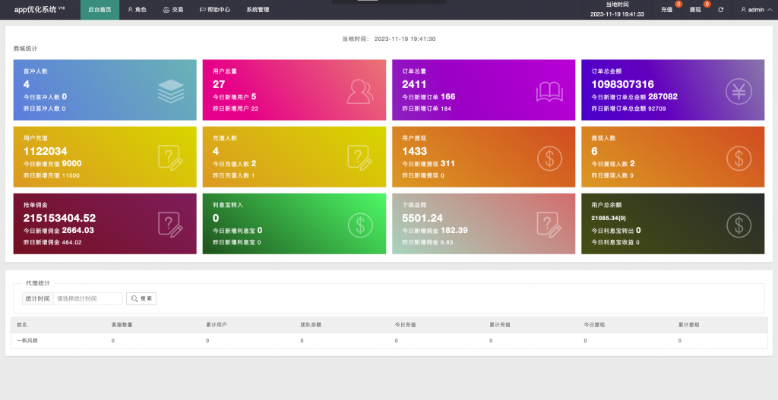Click the edit note icon in 抢单佣金 card
This screenshot has width=778, height=400.
(169, 224)
